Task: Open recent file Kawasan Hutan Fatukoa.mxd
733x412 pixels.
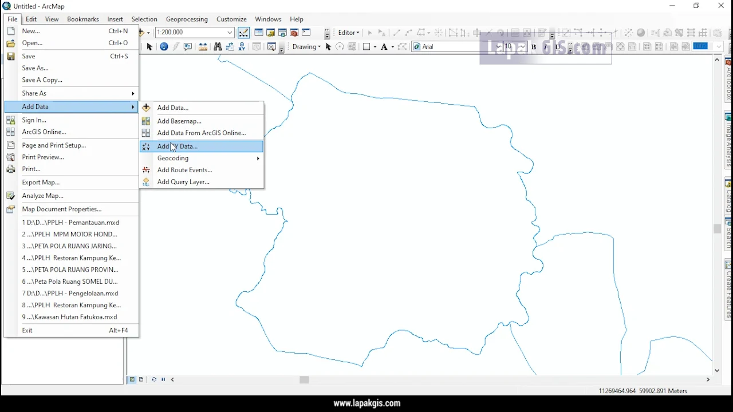Action: [x=71, y=316]
